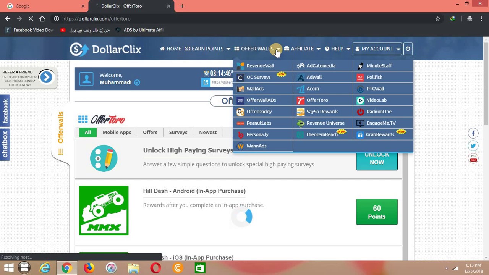Open Opera browser from taskbar
This screenshot has height=275, width=489.
(x=155, y=268)
